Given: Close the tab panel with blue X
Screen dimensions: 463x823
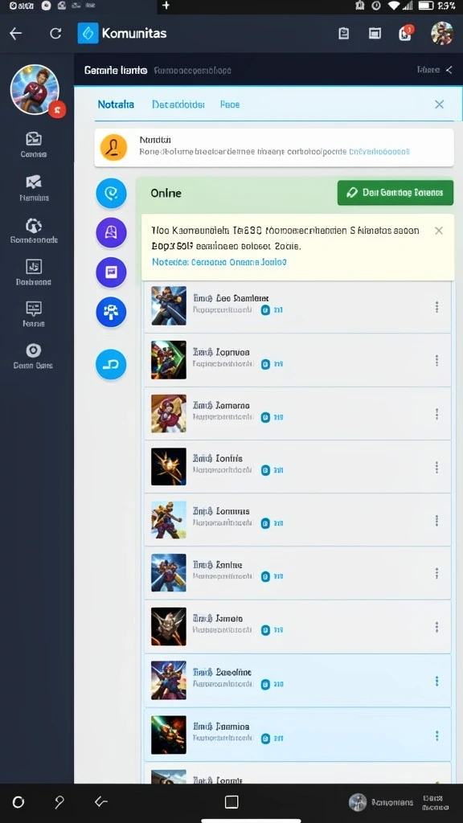Looking at the screenshot, I should (440, 104).
